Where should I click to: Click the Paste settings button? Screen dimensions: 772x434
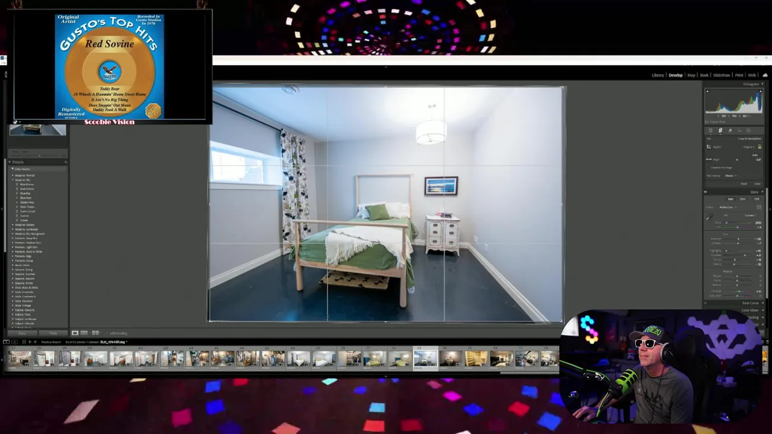(x=53, y=333)
